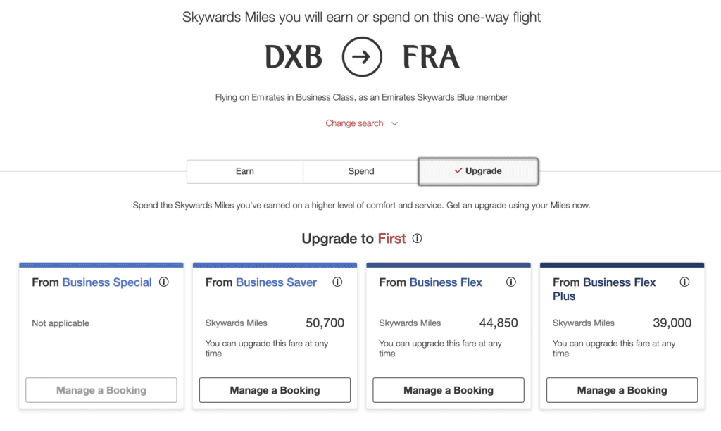This screenshot has width=721, height=431.
Task: Click the info icon on Business Special card
Action: click(x=164, y=282)
